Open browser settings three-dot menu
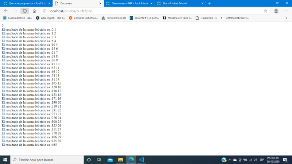 (x=286, y=11)
